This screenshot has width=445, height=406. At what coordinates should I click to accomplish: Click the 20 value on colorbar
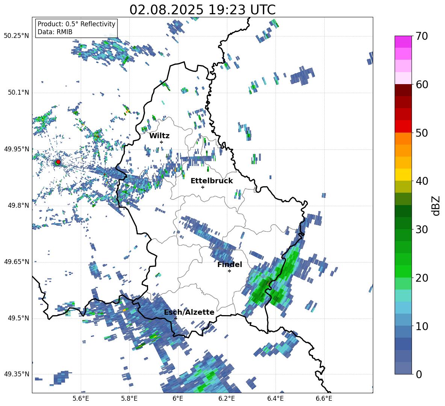coord(422,278)
